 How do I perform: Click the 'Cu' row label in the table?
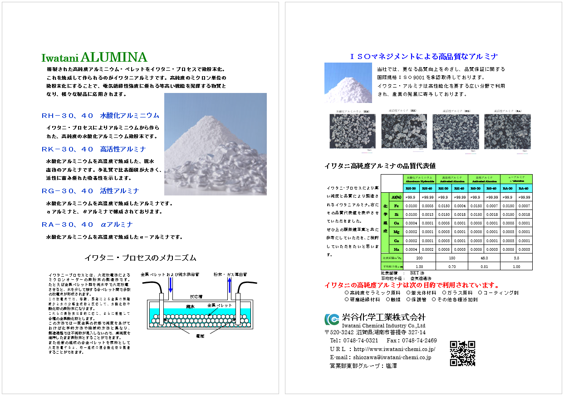point(396,223)
